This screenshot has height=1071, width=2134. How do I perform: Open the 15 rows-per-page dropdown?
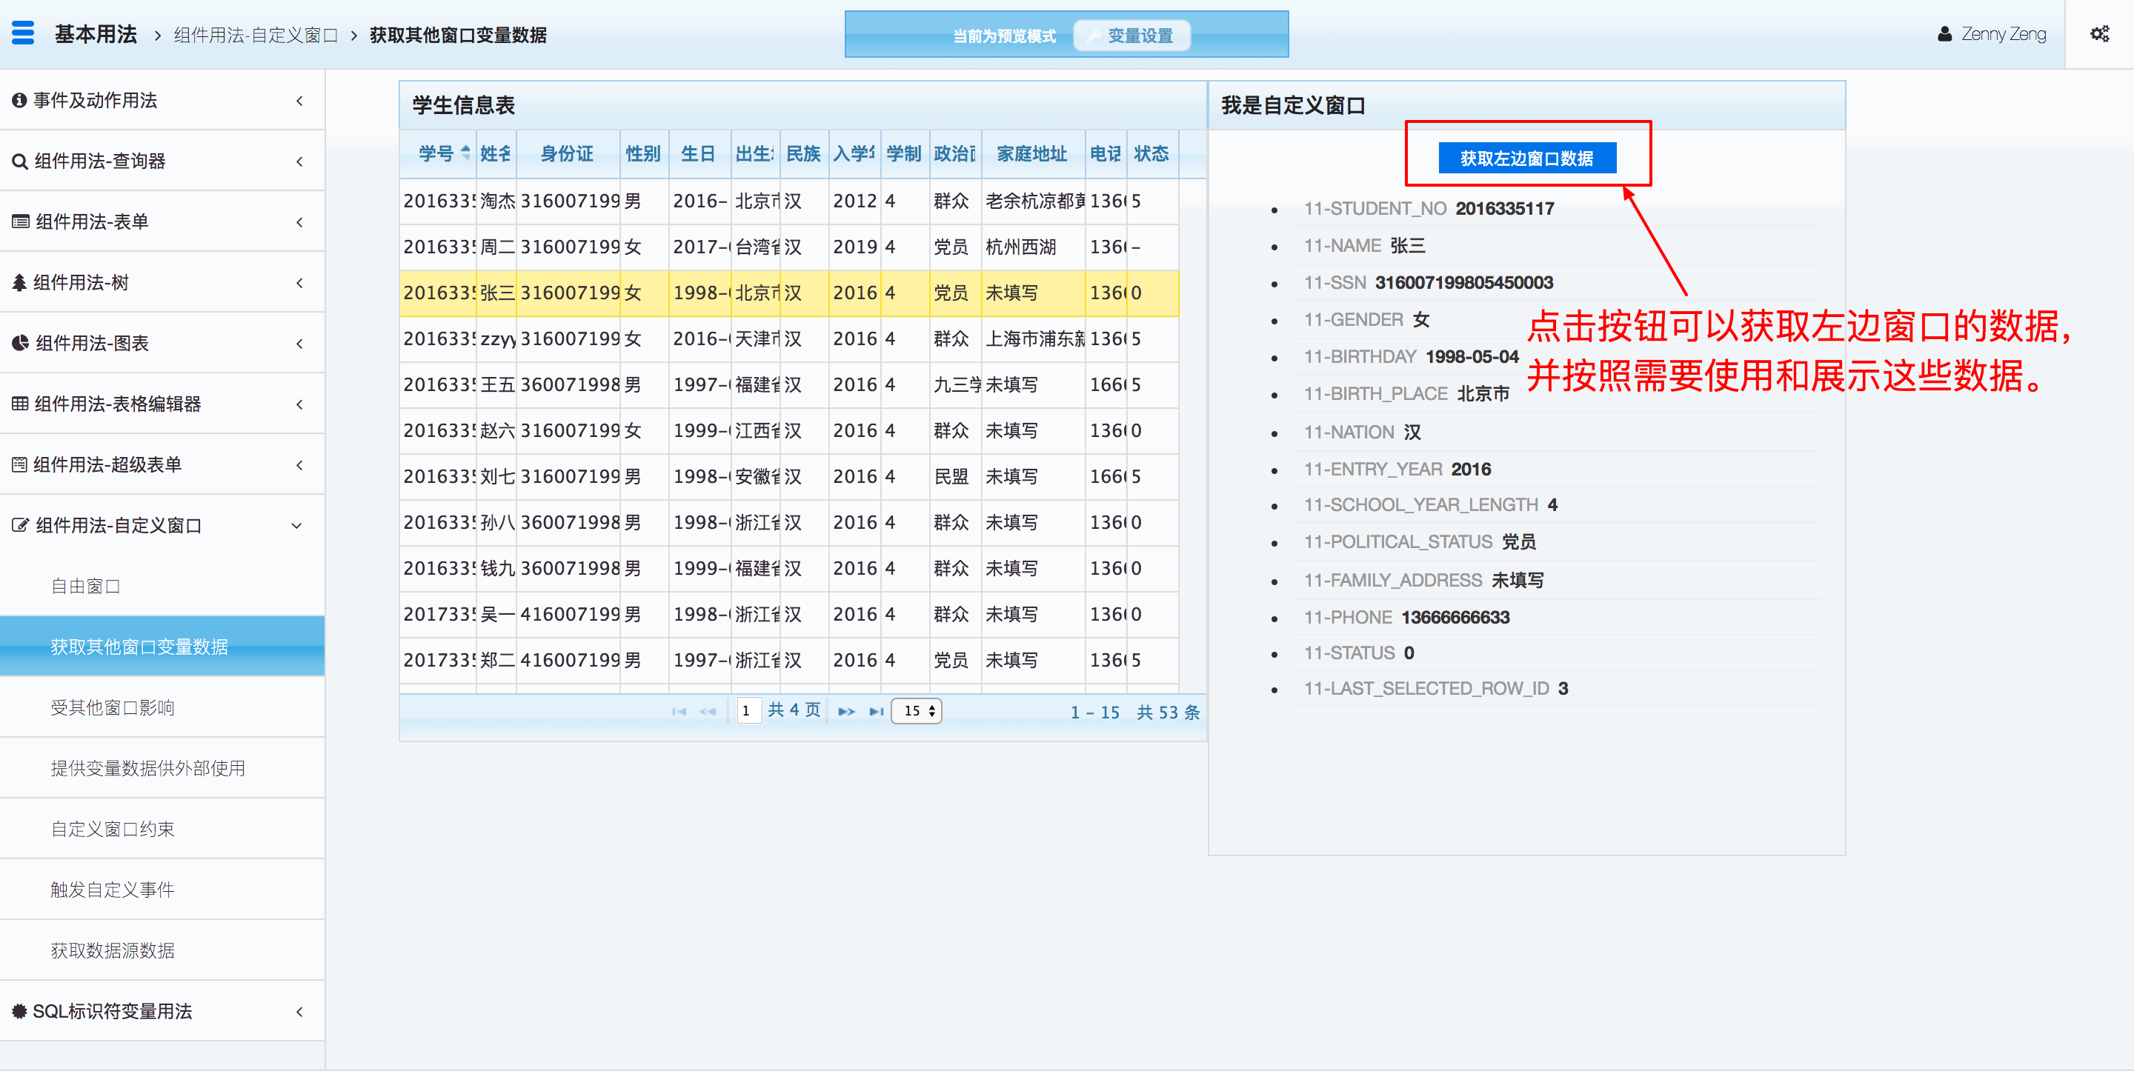(917, 711)
